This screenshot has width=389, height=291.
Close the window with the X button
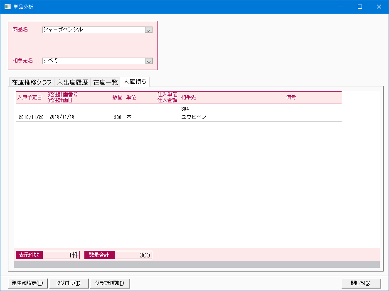[x=379, y=7]
